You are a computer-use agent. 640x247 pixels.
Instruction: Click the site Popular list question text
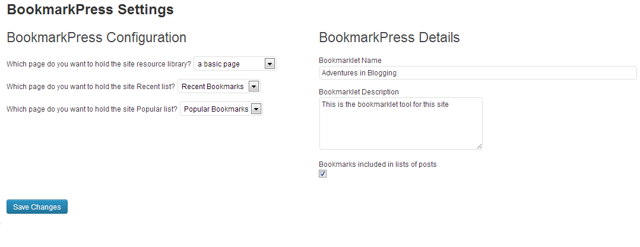pyautogui.click(x=92, y=109)
